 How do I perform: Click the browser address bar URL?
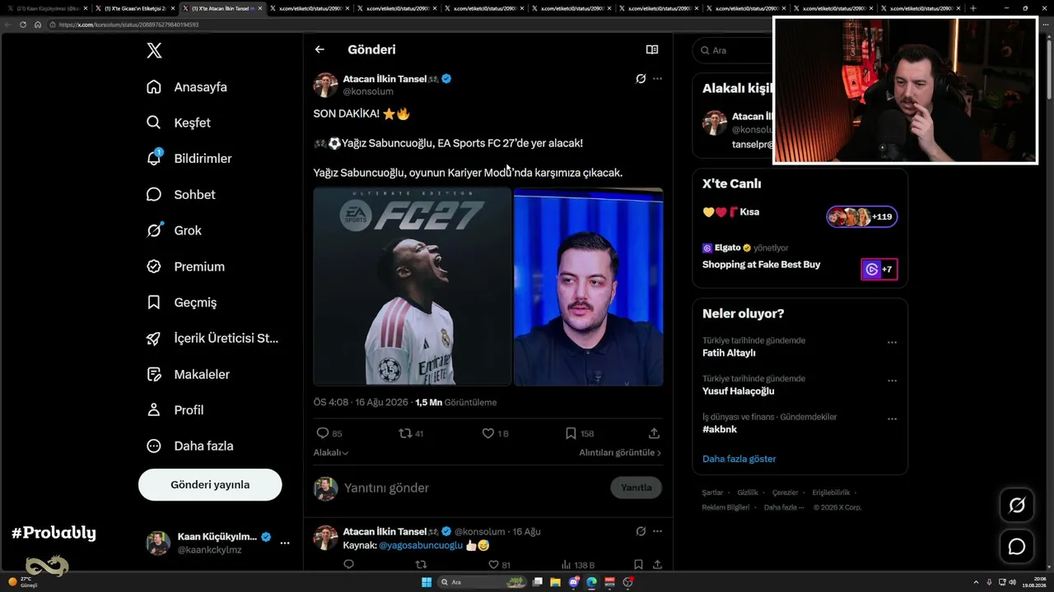[128, 25]
